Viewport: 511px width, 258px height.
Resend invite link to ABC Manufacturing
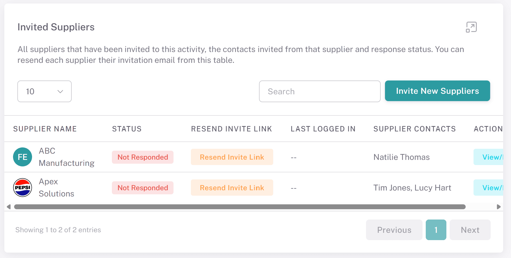(x=232, y=157)
